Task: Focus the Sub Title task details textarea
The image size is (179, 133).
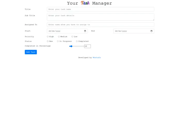Action: [x=100, y=17]
